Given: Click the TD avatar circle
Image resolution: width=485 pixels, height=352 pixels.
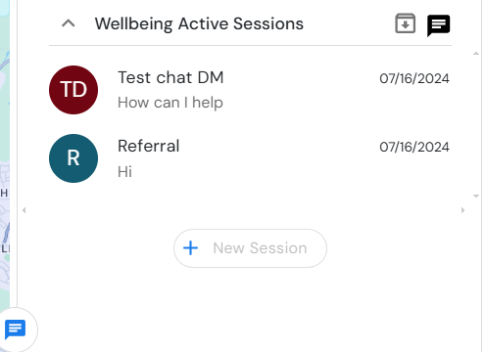Looking at the screenshot, I should pyautogui.click(x=73, y=90).
